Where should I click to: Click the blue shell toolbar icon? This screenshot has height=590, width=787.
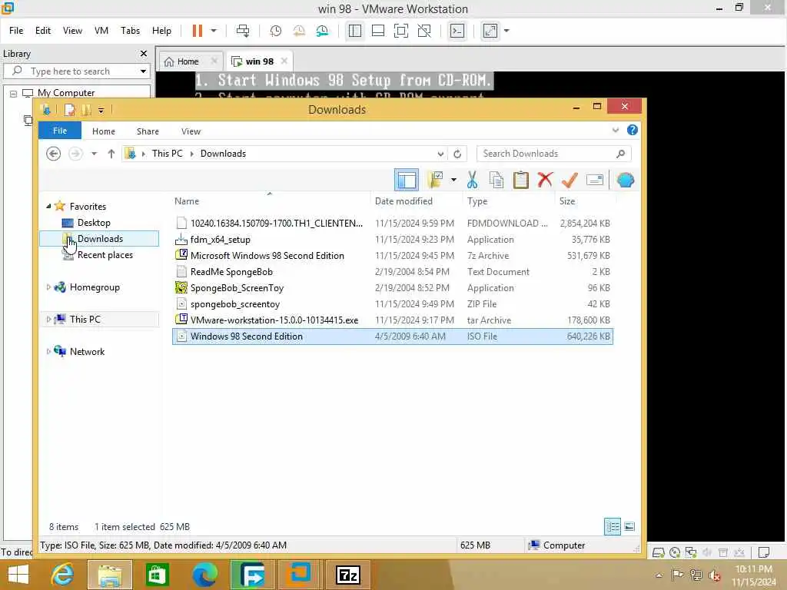pyautogui.click(x=626, y=180)
